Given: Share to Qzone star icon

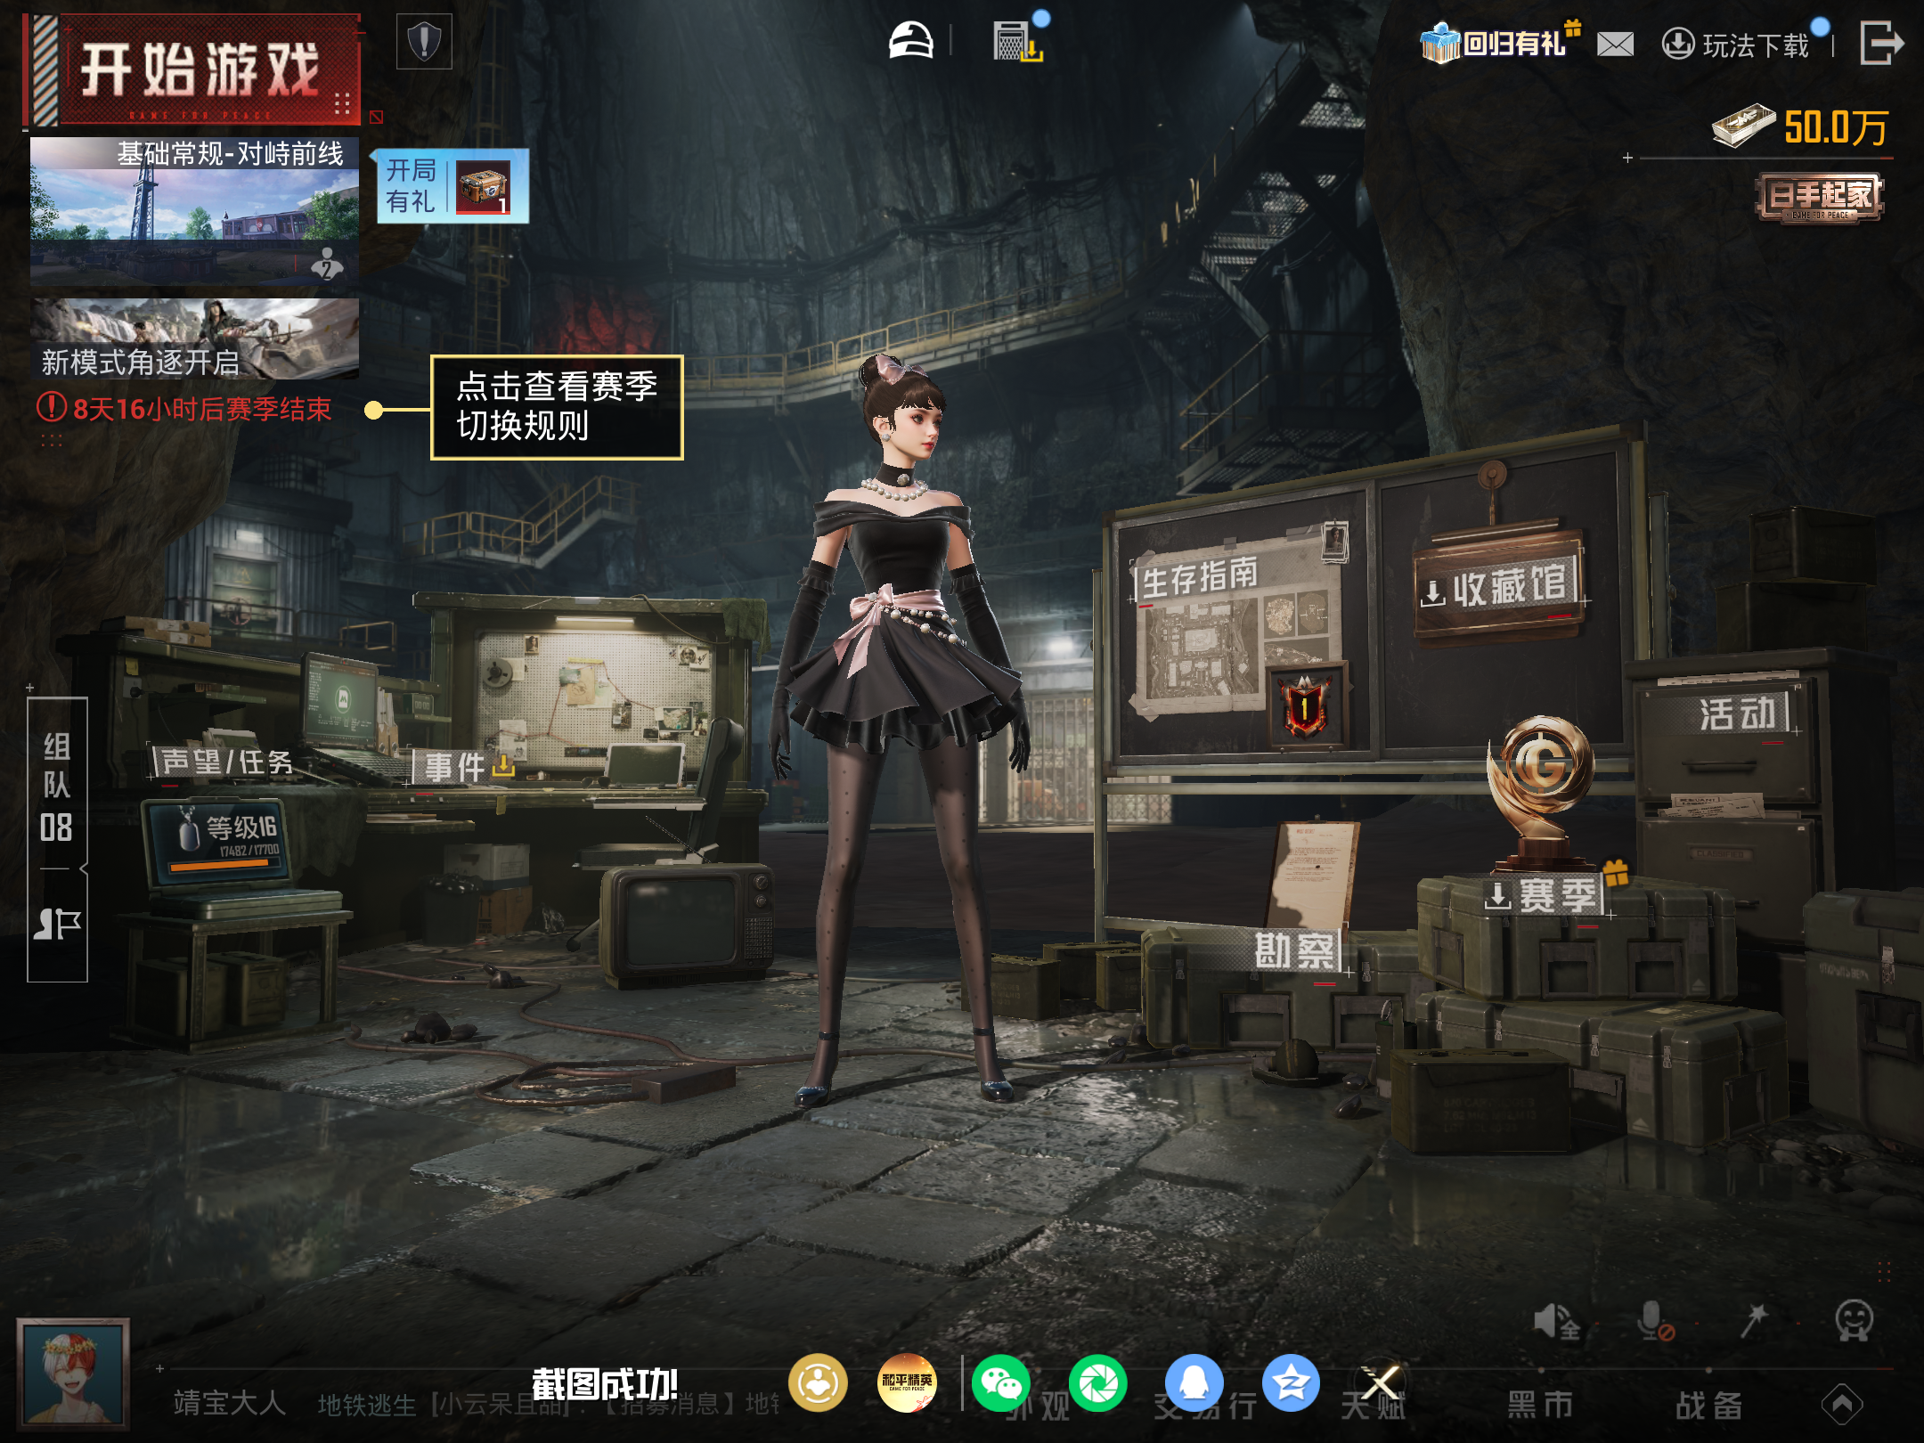Looking at the screenshot, I should (1291, 1383).
